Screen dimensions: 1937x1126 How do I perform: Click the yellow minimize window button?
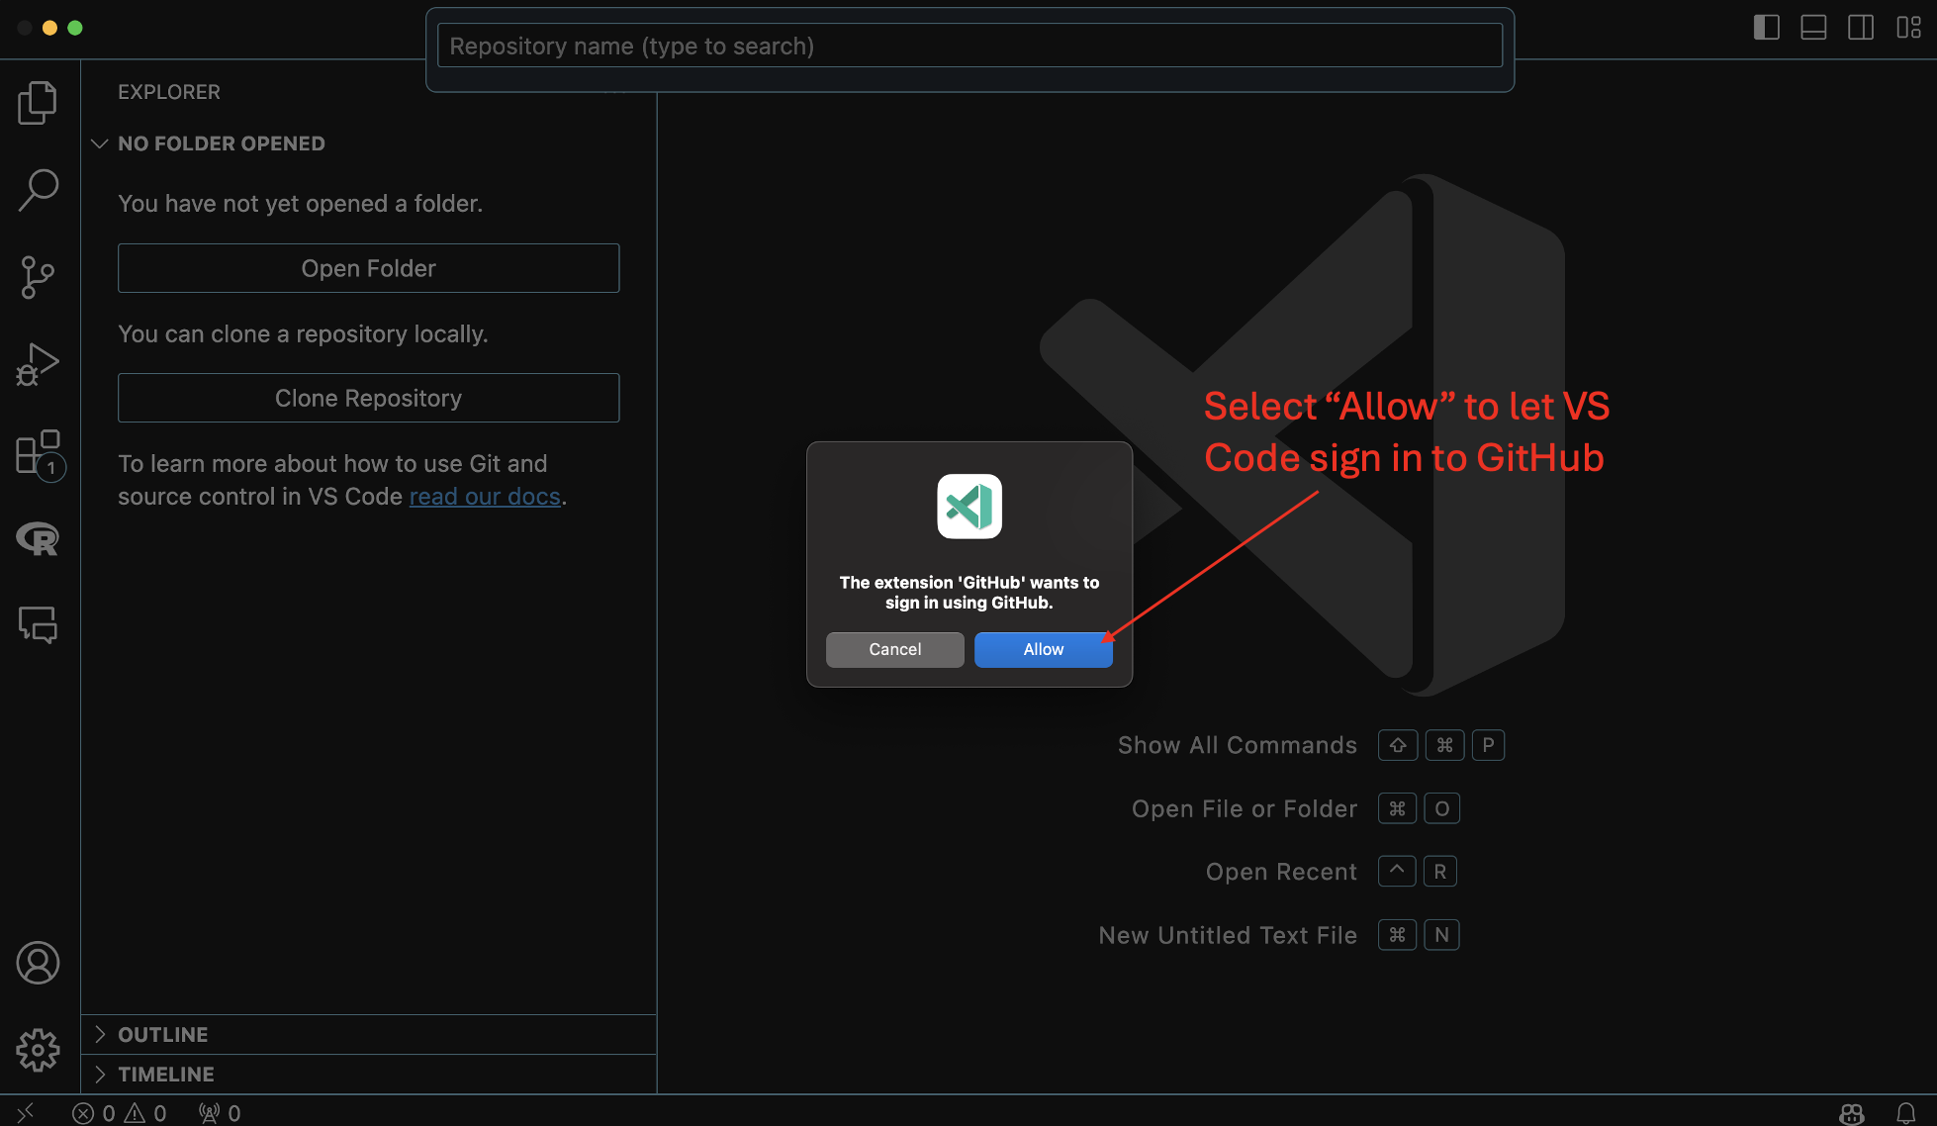[50, 28]
